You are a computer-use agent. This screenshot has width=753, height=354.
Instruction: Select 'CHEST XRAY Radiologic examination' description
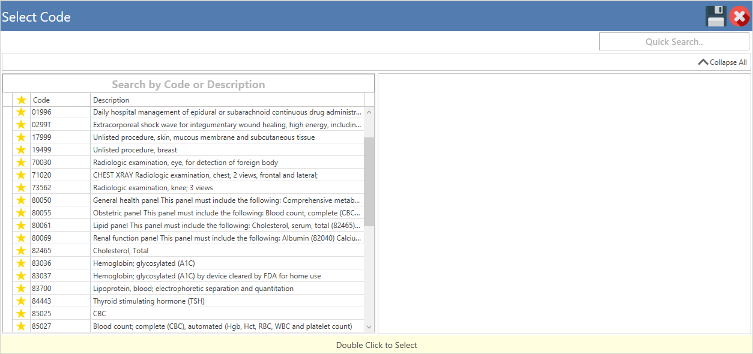pos(227,175)
